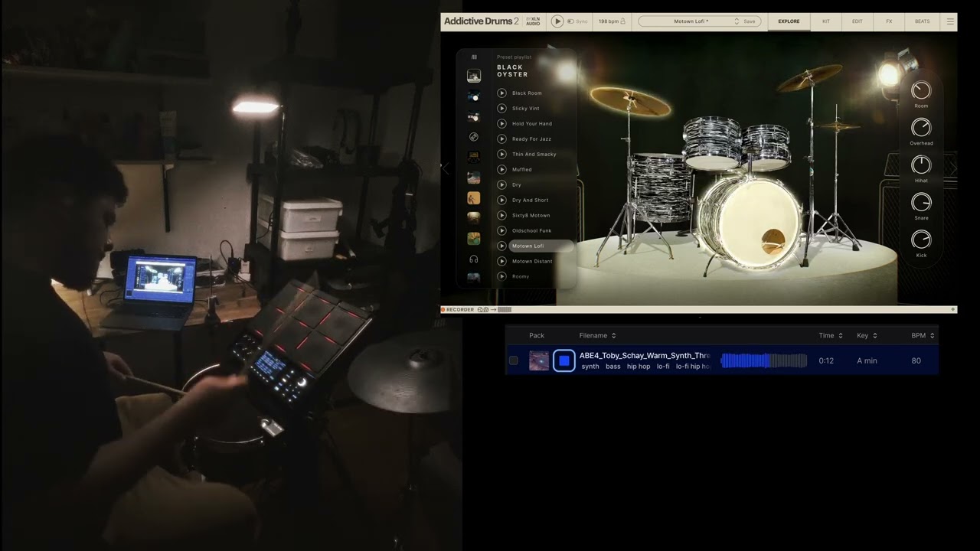This screenshot has height=551, width=980.
Task: Select the Roomy preset name
Action: click(521, 276)
